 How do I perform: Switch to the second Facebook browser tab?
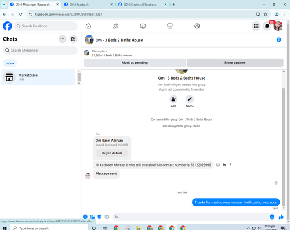89,5
